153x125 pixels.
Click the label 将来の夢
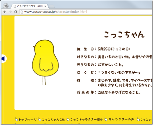[x=85, y=93]
